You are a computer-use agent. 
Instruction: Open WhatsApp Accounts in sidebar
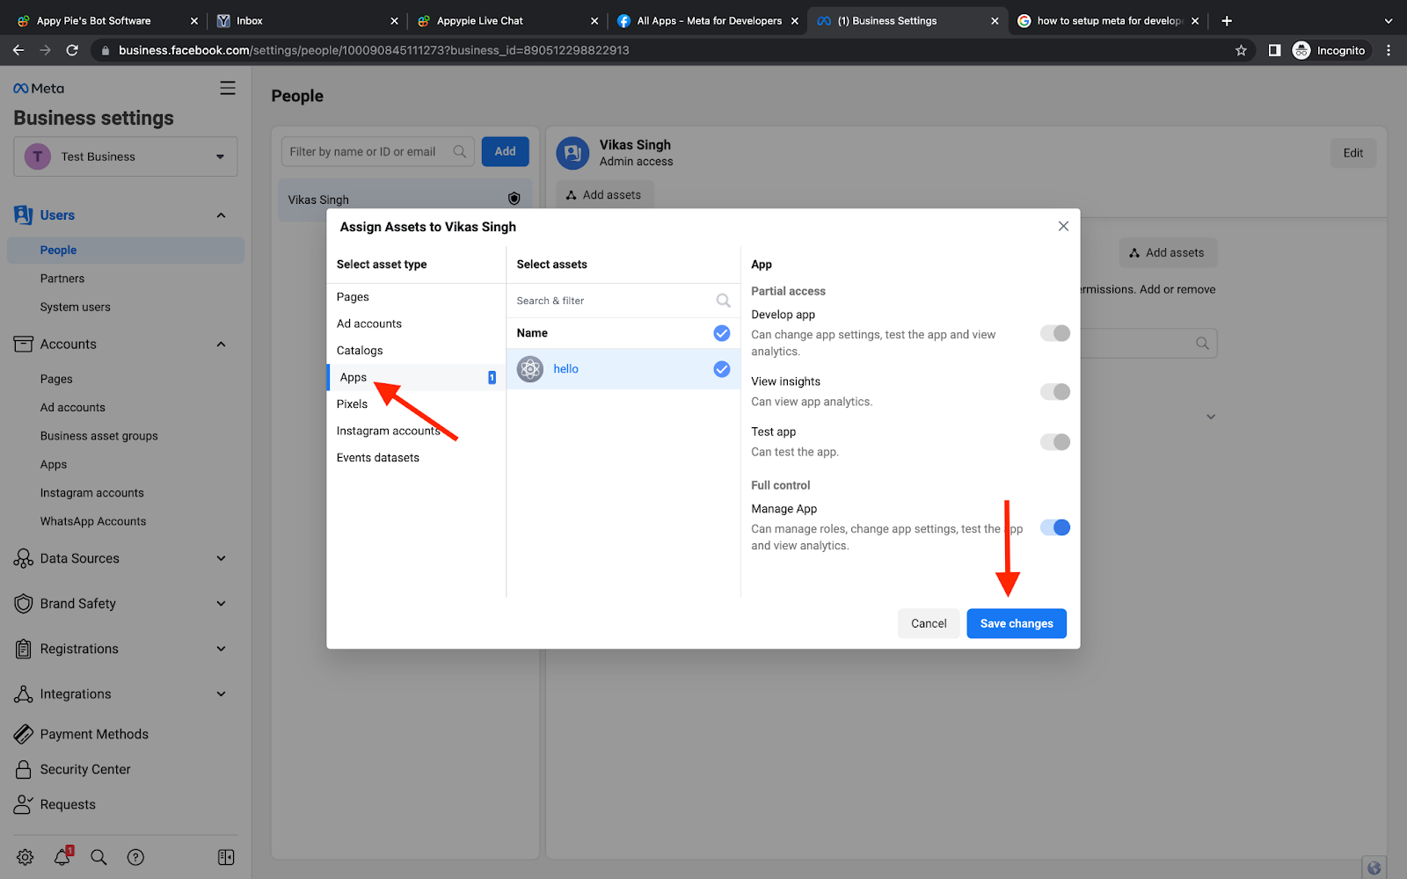pos(93,521)
